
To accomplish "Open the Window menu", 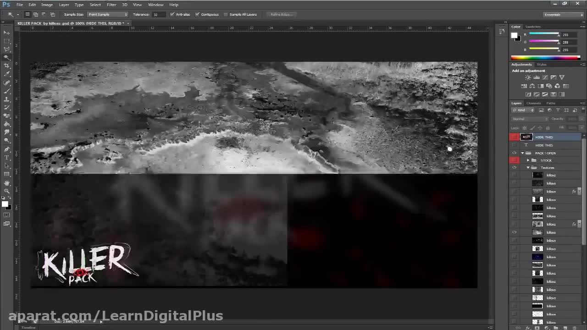I will click(156, 5).
